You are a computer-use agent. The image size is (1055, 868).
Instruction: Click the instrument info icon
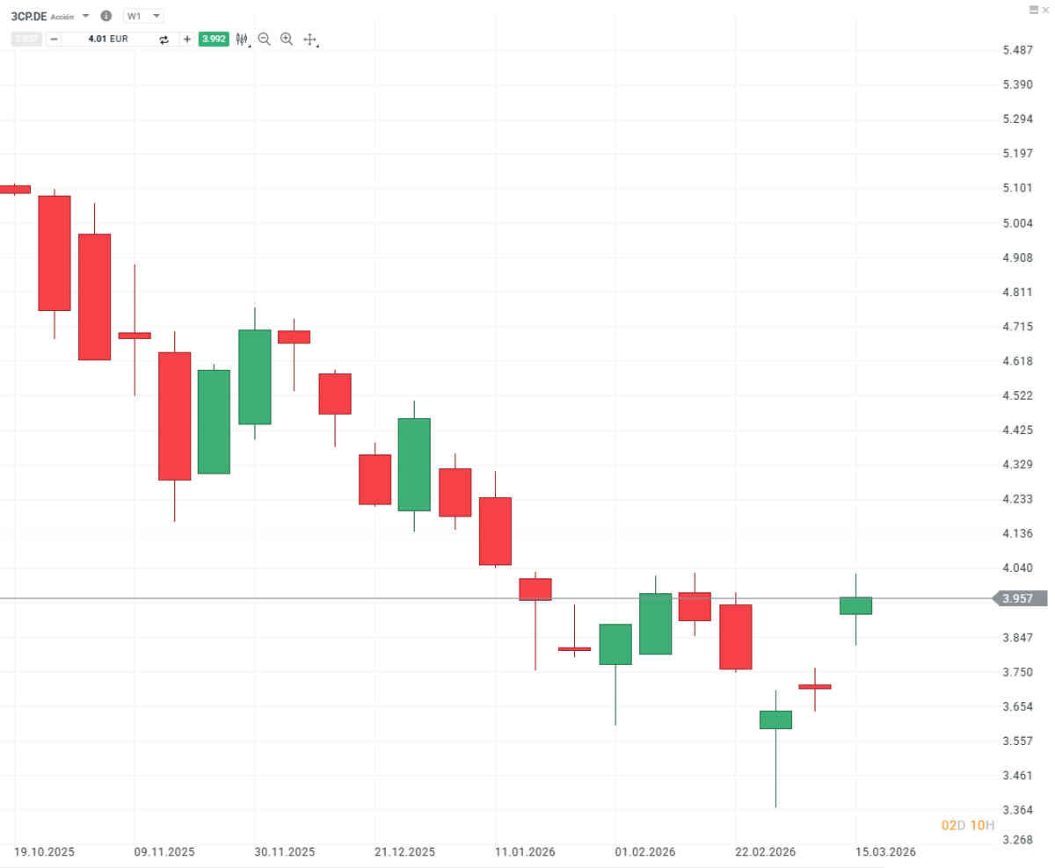(x=106, y=16)
